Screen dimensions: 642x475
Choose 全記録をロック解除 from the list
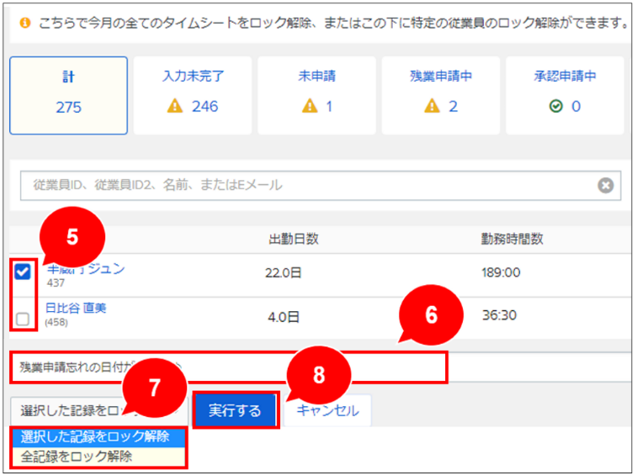77,457
